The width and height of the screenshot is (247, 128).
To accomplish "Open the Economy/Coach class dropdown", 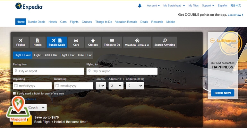I will pyautogui.click(x=30, y=108).
